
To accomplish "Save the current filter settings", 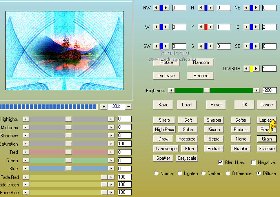I will 163,105.
